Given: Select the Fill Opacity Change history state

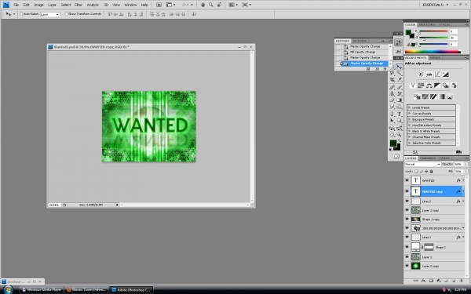Looking at the screenshot, I should click(x=363, y=52).
